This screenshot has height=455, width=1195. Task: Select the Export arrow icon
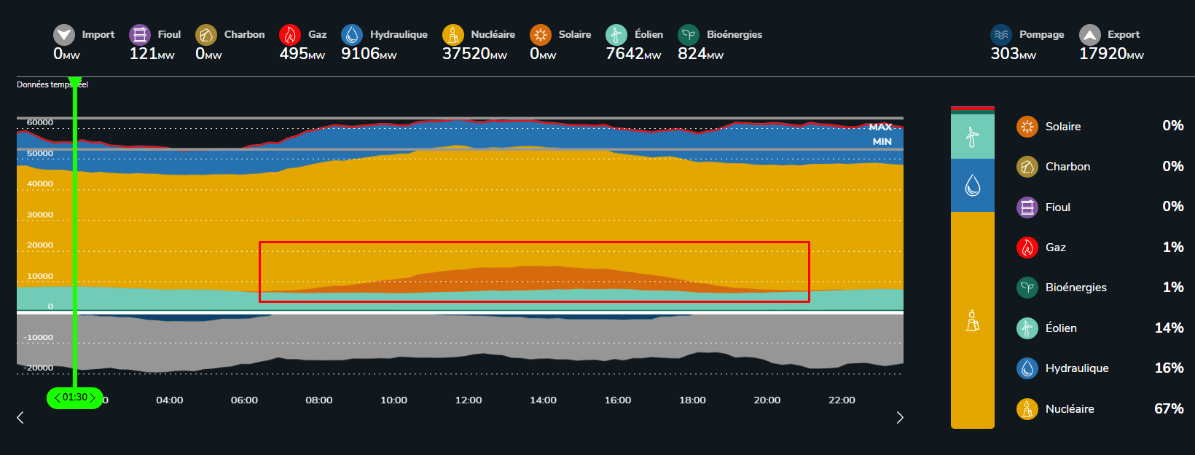click(1090, 35)
